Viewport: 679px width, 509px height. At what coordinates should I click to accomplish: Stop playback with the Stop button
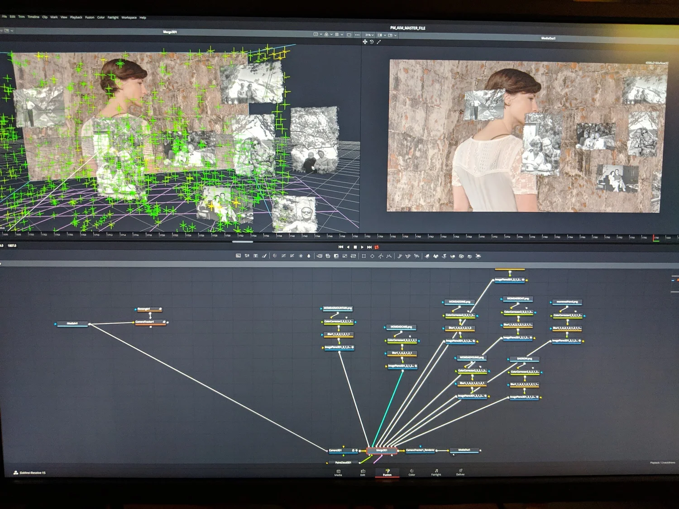(355, 247)
